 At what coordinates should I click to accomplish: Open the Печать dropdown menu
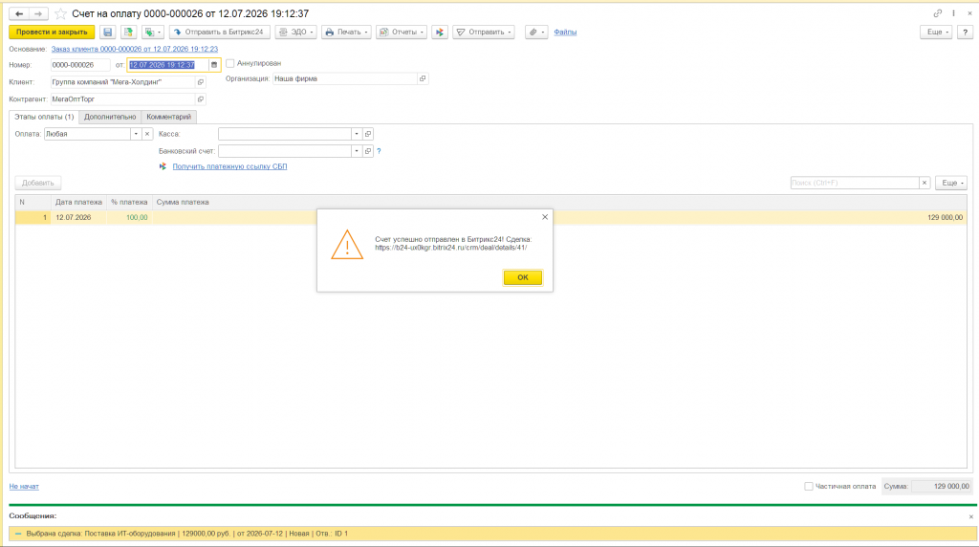[x=346, y=32]
